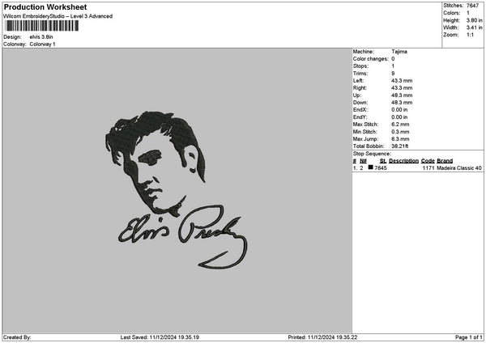
Task: Click the Stops value 1
Action: coord(393,66)
